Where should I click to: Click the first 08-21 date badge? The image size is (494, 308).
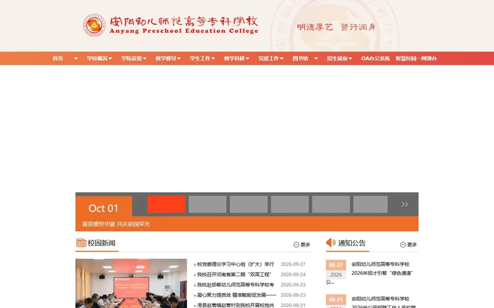(x=336, y=265)
